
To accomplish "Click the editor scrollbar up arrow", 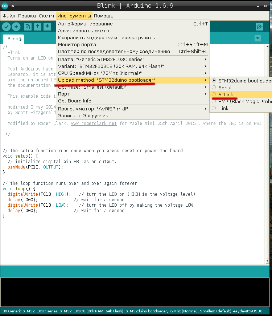I will tap(267, 46).
